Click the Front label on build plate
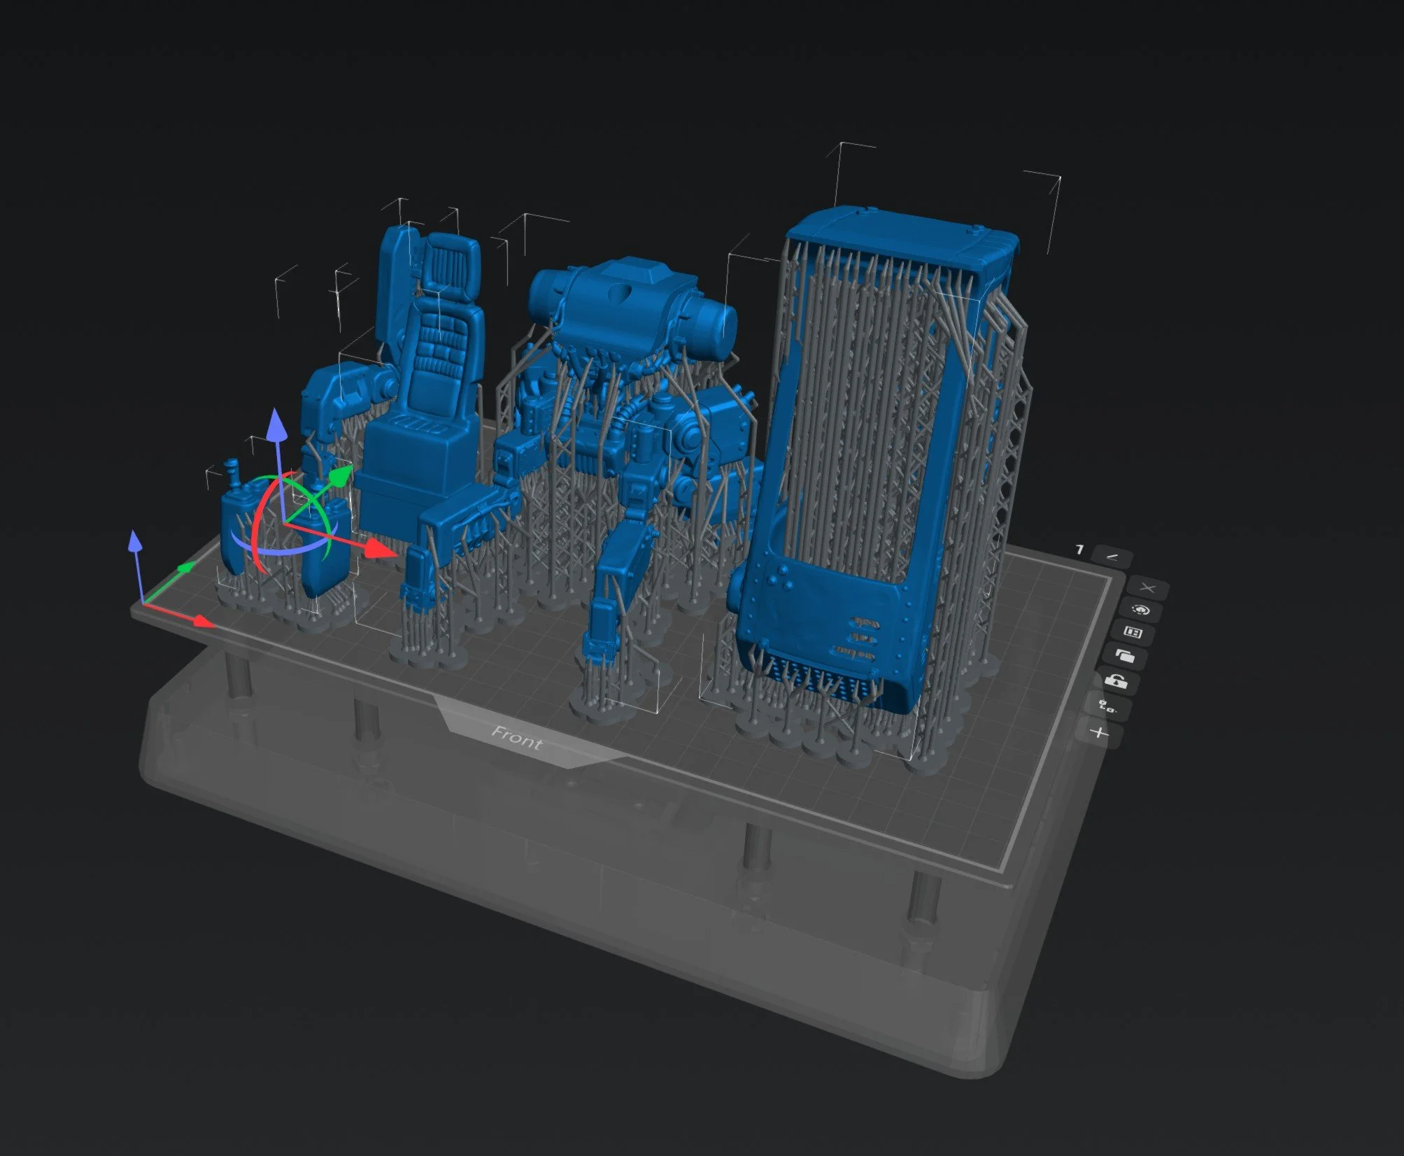 point(516,737)
